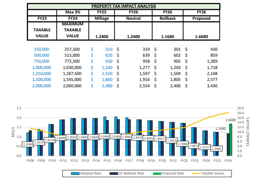Click the FY20 x-axis label
The image size is (254, 186).
tap(162, 160)
